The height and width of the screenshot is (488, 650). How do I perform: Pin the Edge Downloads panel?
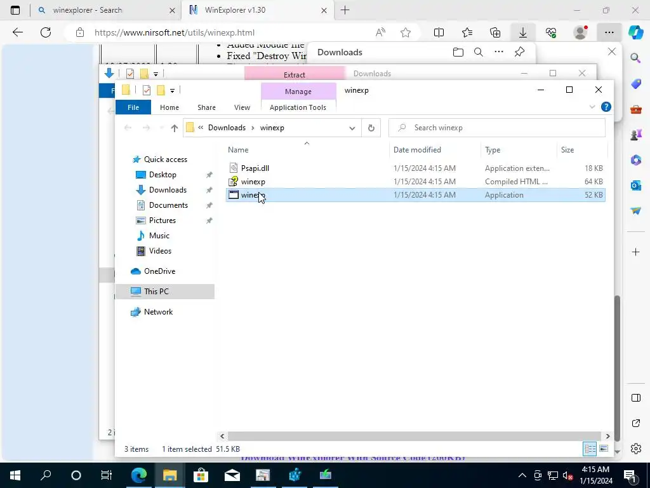(519, 52)
